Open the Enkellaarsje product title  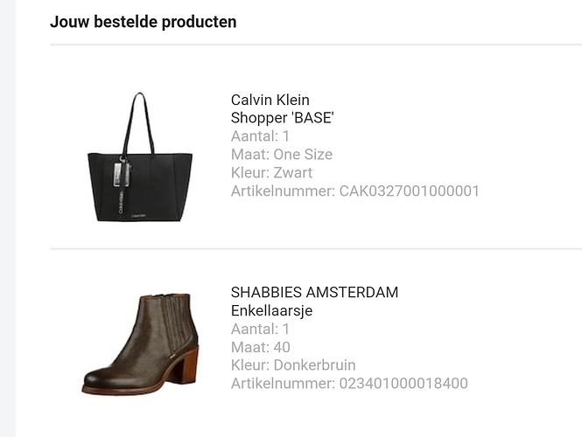click(271, 310)
